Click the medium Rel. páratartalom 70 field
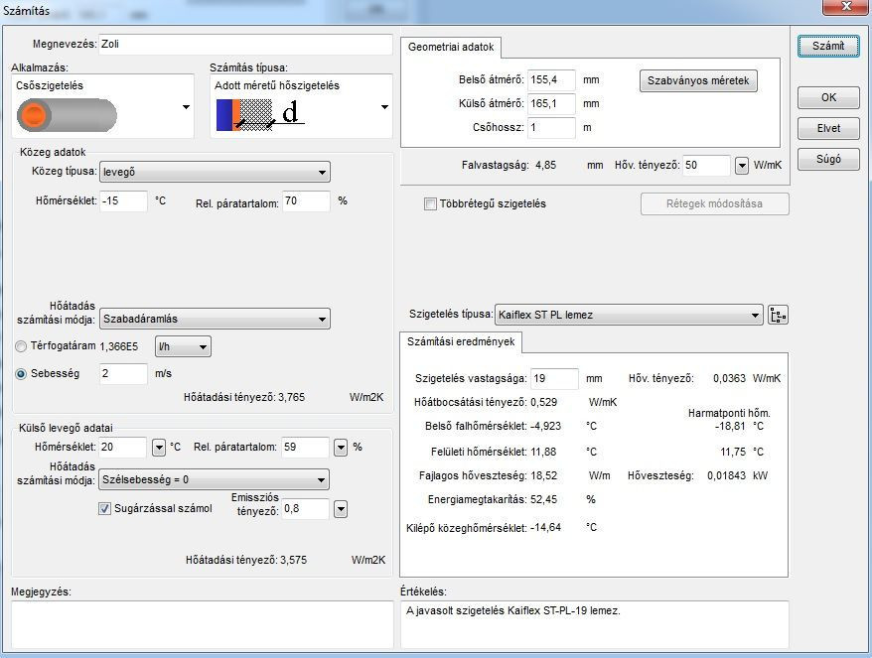 [307, 201]
